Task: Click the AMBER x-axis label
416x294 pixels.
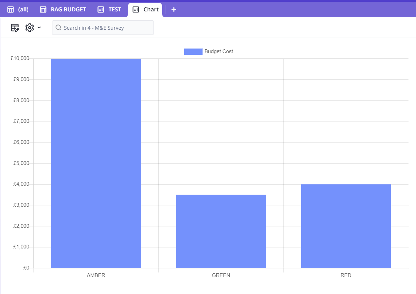Action: [x=96, y=275]
